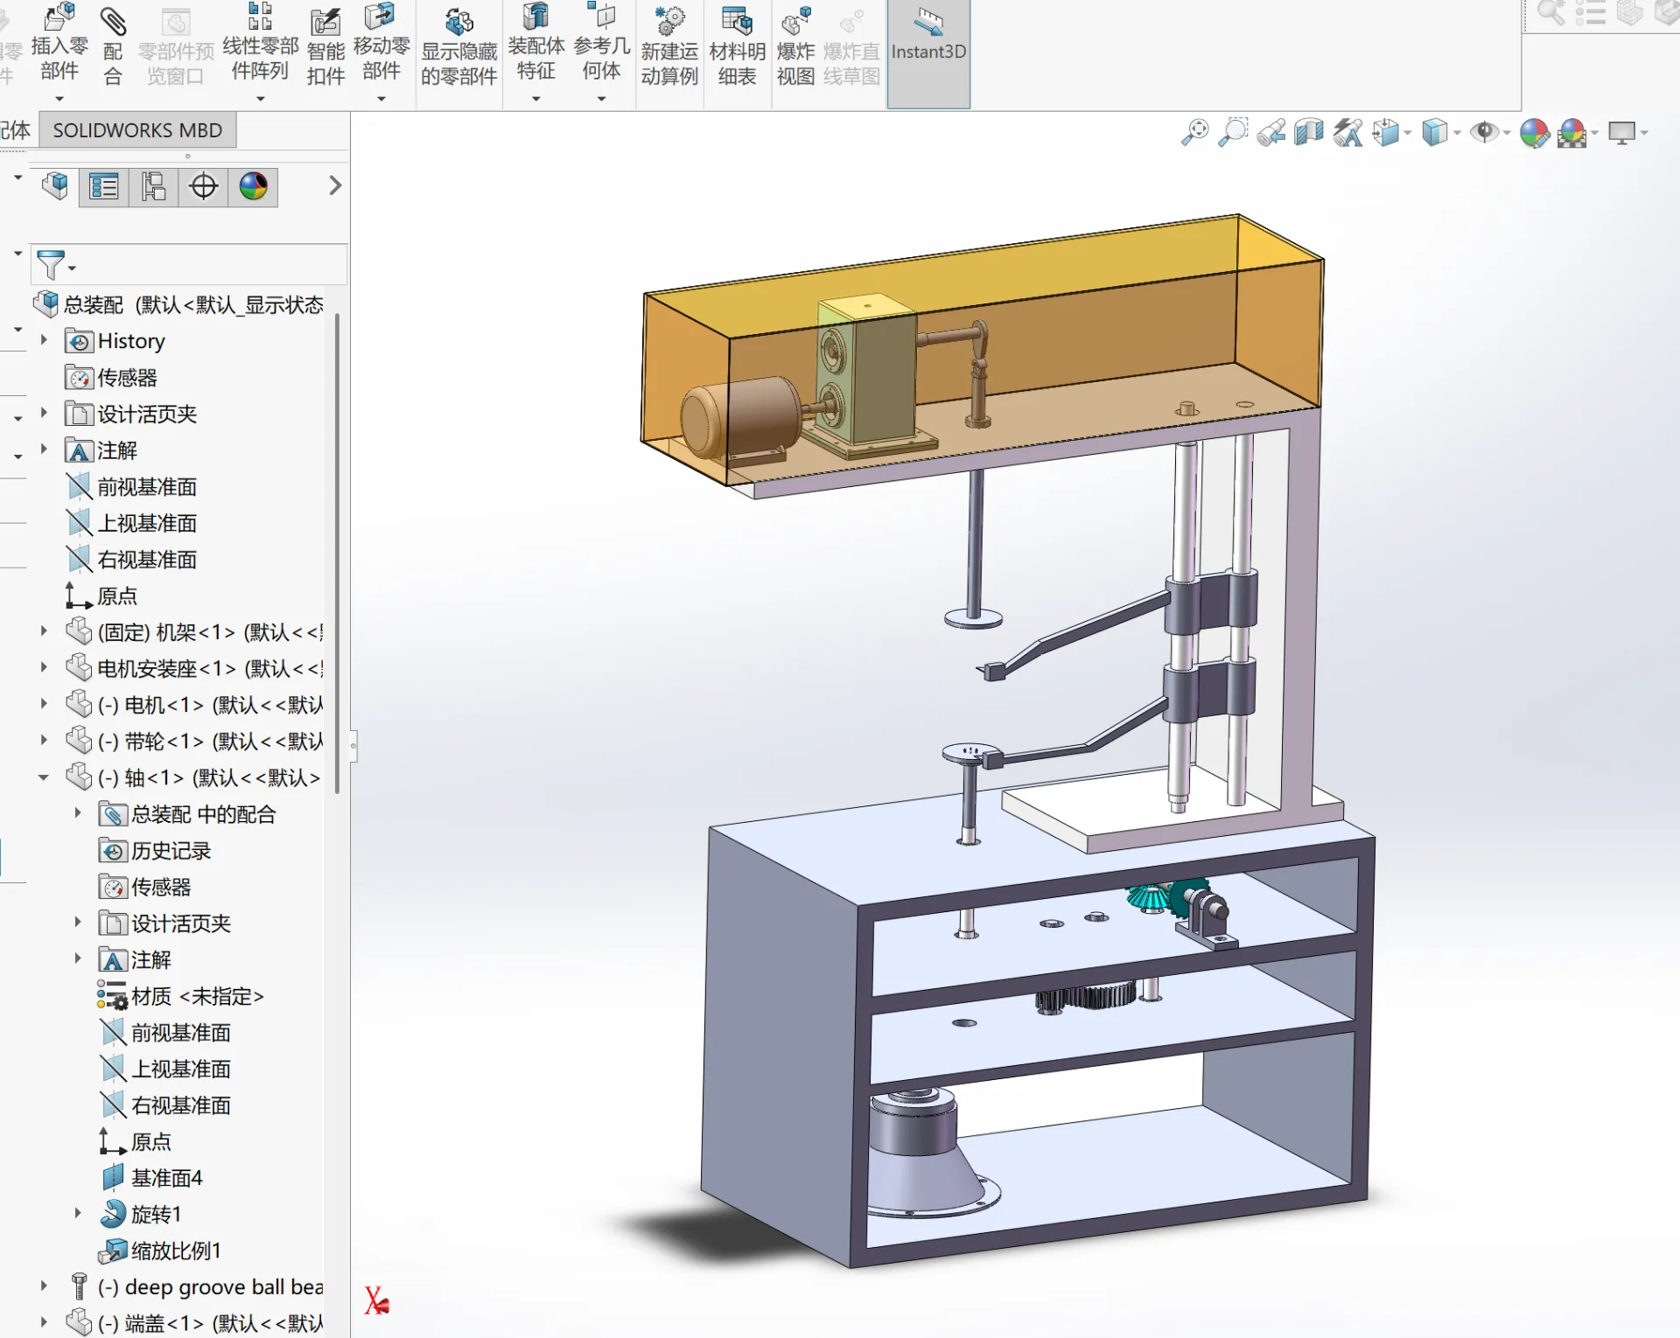Collapse the (-) 轴<1> component node
Screen dimensions: 1680x1338
tap(44, 777)
